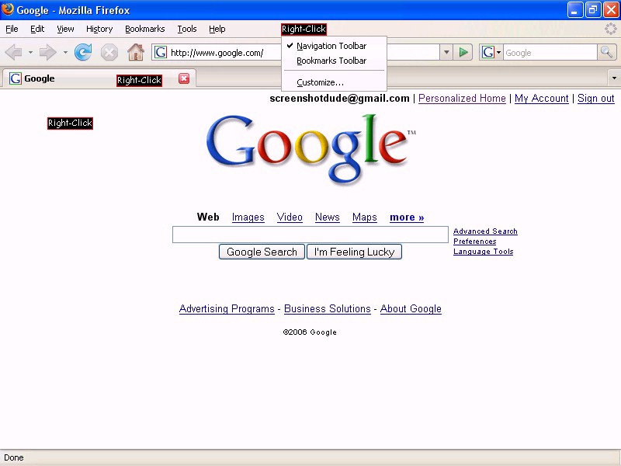621x466 pixels.
Task: Select the Google tab
Action: pyautogui.click(x=99, y=78)
